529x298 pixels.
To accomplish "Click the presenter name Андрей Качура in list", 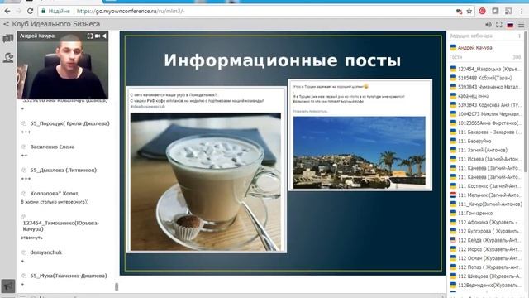I will point(474,48).
